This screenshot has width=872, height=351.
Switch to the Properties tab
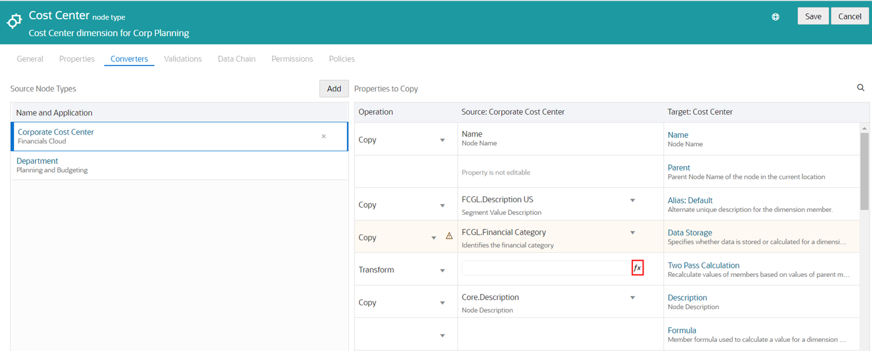[x=77, y=59]
